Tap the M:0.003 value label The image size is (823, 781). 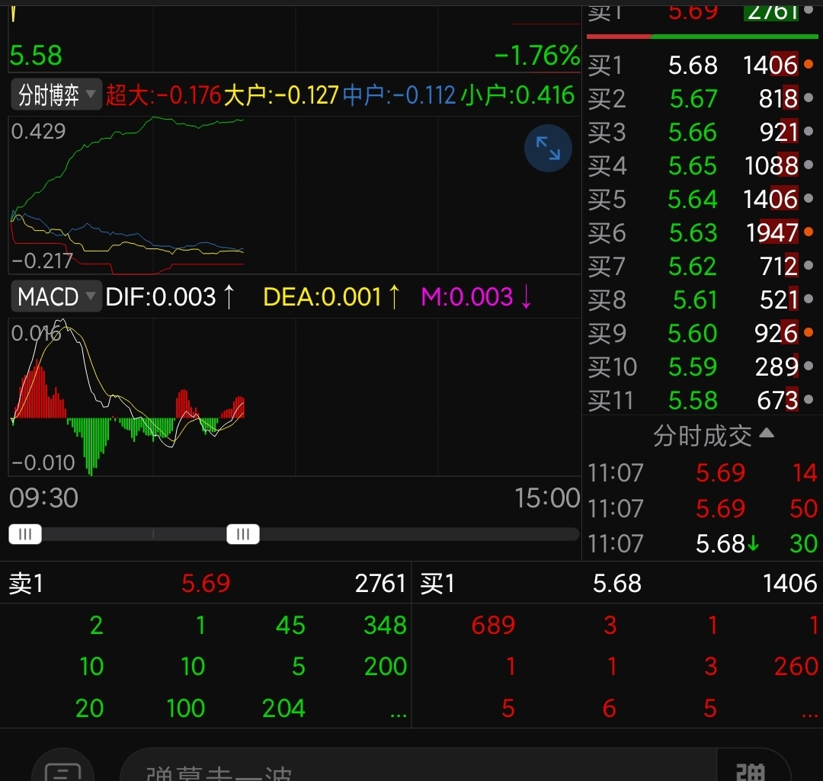click(467, 297)
